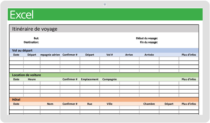Viewport: 210px width, 123px height.
Task: Select 'Confirmer #' header in Hôtel section
Action: [70, 104]
